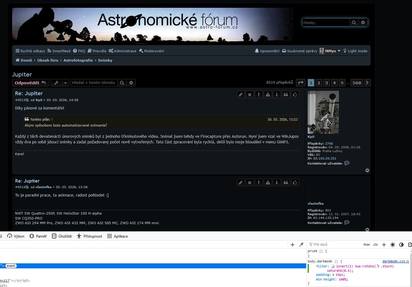The width and height of the screenshot is (412, 287).
Task: Show info for vlastofka post #8518
Action: coord(277,183)
